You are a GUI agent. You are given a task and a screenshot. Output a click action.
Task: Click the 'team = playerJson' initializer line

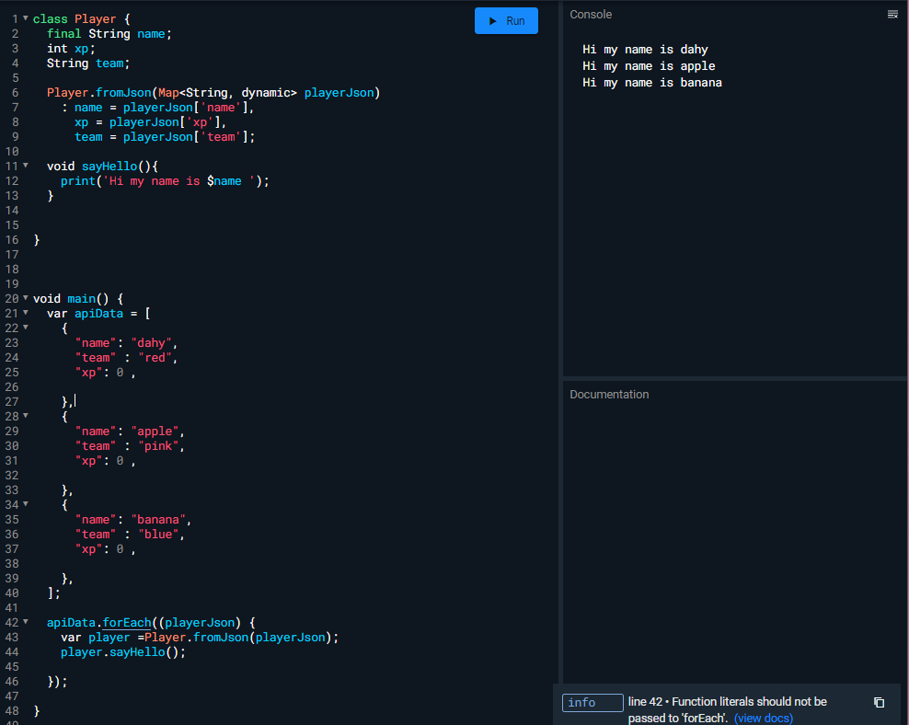165,137
